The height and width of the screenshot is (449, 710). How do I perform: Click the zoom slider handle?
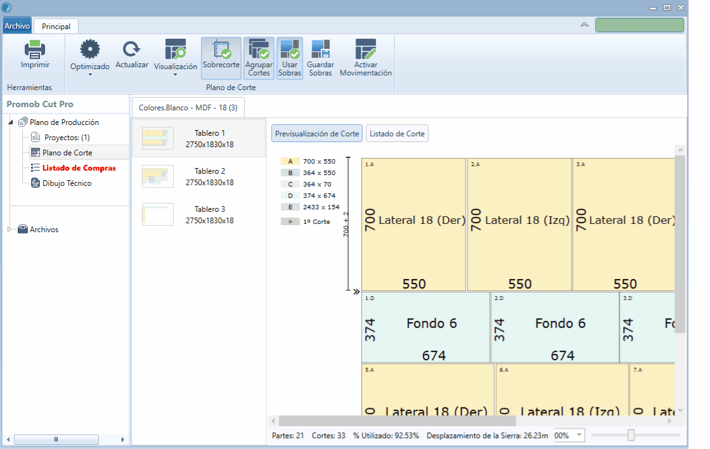coord(631,435)
